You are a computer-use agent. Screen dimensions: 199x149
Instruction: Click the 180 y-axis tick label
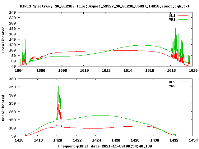(x=12, y=29)
